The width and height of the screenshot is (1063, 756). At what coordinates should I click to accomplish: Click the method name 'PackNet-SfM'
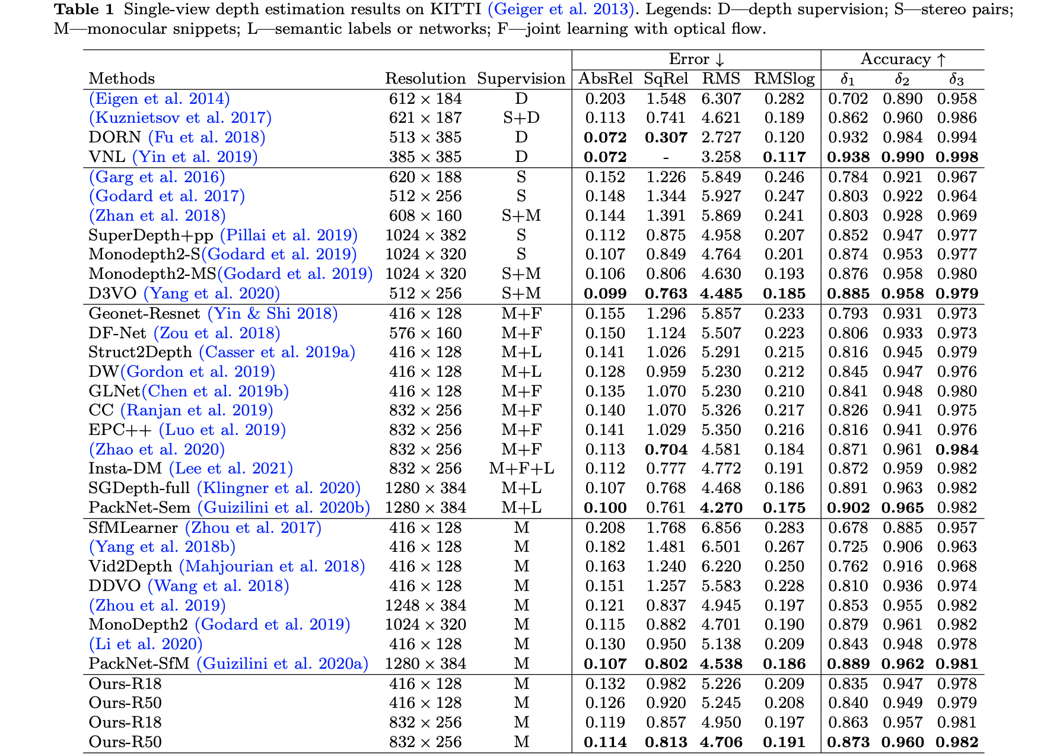tap(139, 664)
